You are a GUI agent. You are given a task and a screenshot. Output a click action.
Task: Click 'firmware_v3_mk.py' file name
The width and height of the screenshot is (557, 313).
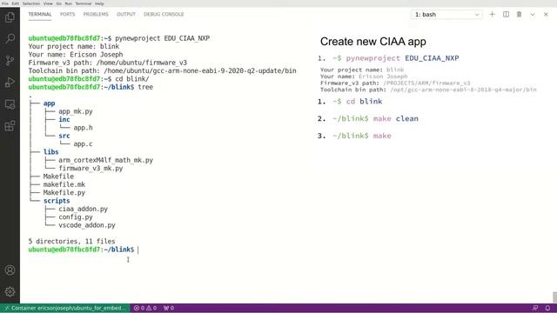click(91, 169)
